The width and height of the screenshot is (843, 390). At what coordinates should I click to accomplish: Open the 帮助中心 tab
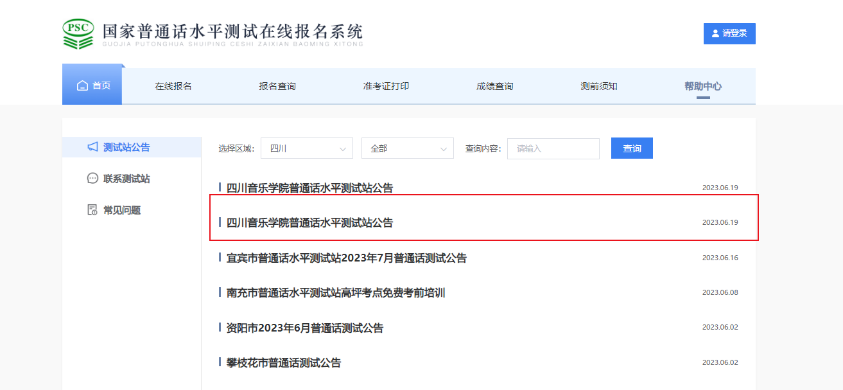703,86
